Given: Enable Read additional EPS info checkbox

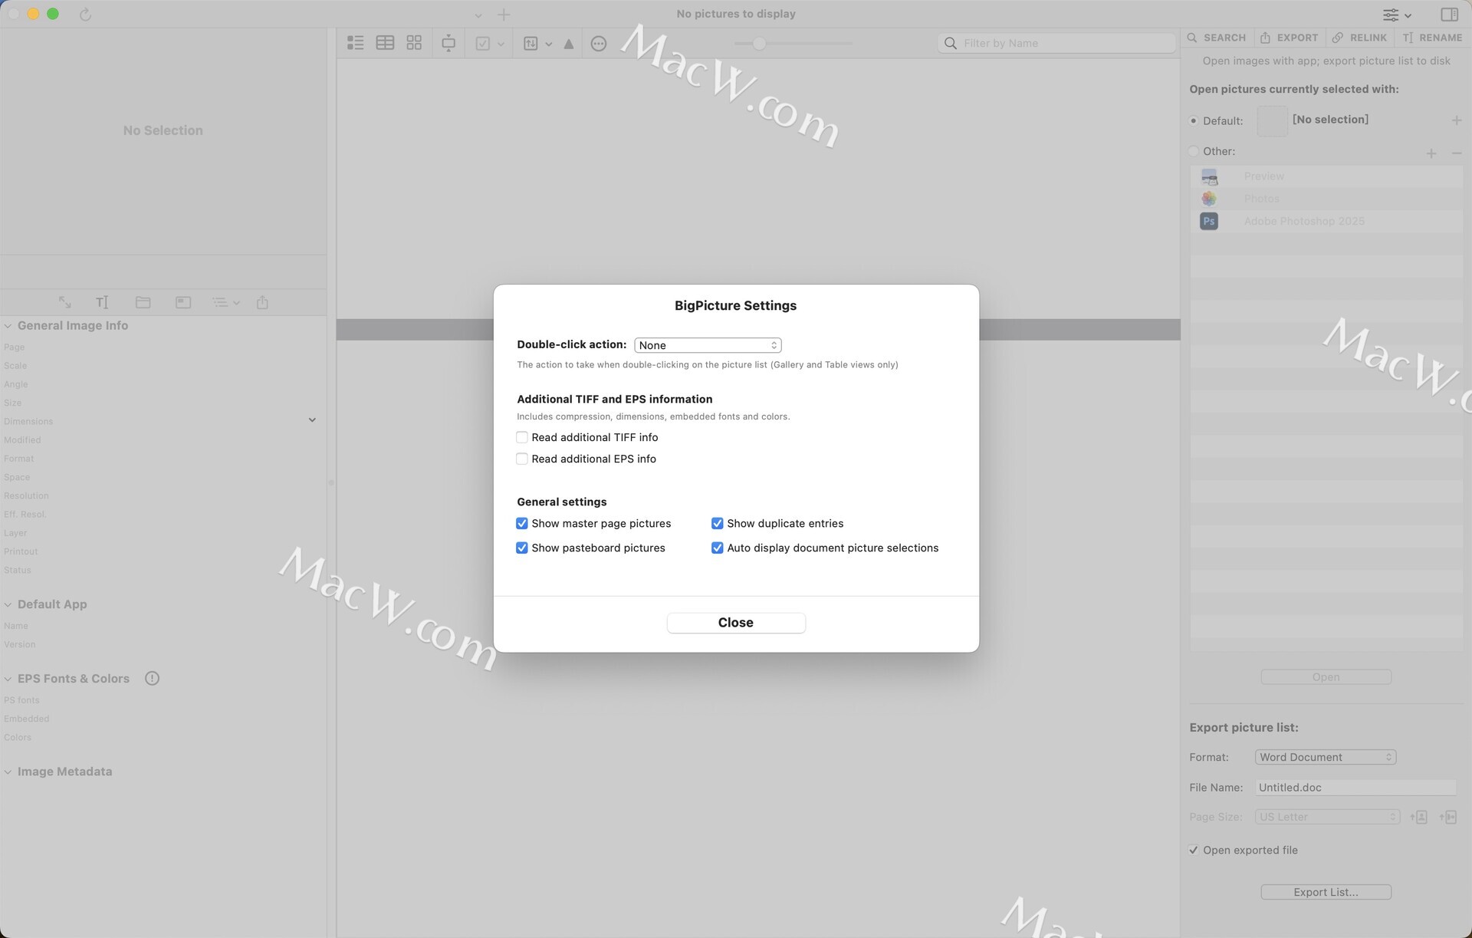Looking at the screenshot, I should [x=522, y=459].
